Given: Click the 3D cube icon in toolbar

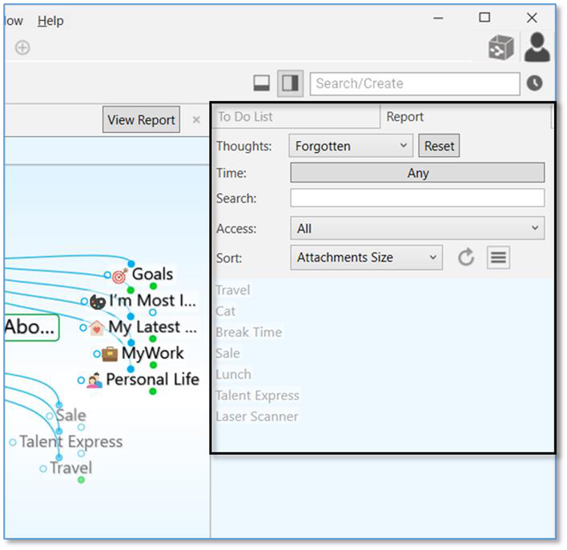Looking at the screenshot, I should coord(501,48).
